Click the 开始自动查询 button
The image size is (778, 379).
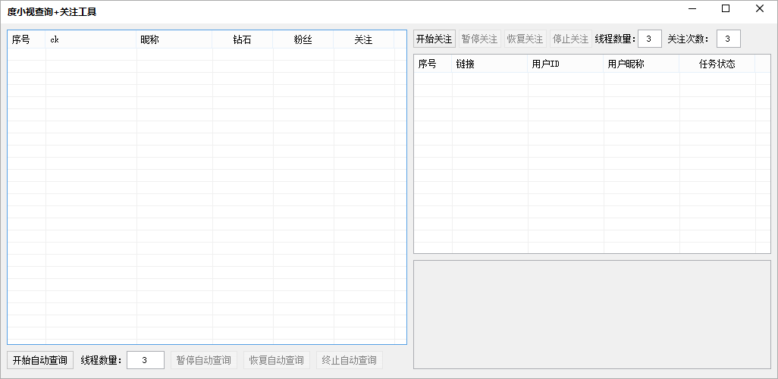click(x=40, y=360)
